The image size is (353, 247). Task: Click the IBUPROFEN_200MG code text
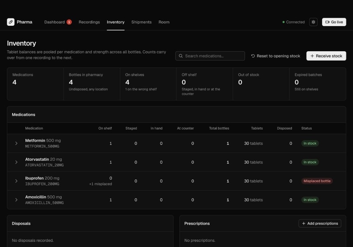[42, 184]
